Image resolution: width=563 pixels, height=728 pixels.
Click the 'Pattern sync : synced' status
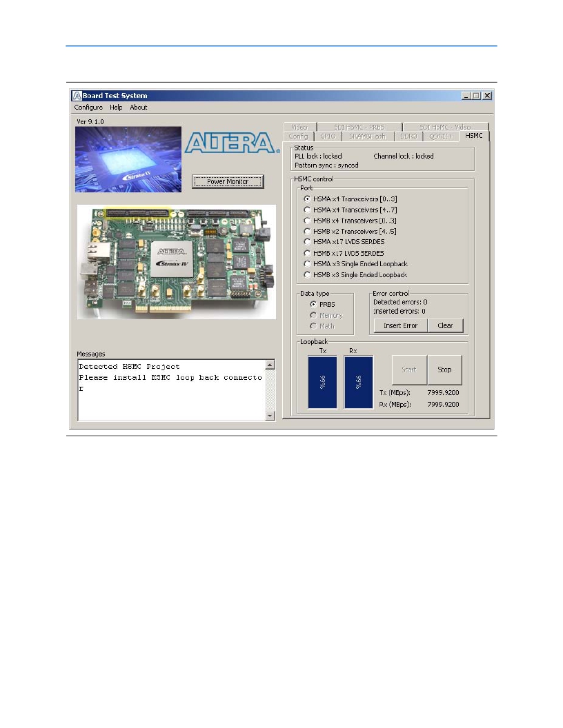pyautogui.click(x=326, y=165)
